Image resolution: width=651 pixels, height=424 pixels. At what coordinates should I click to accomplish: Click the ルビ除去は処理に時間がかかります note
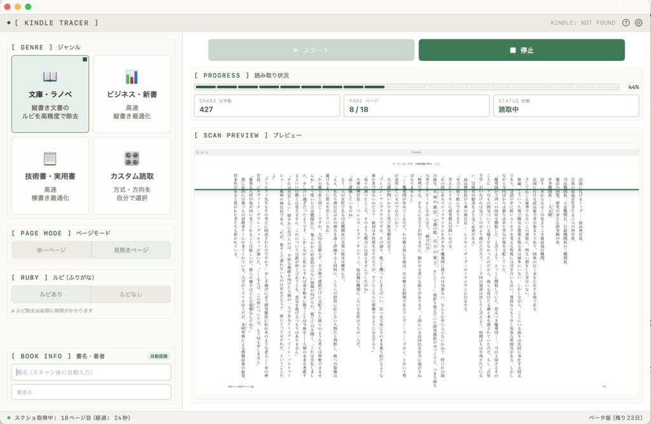click(52, 311)
